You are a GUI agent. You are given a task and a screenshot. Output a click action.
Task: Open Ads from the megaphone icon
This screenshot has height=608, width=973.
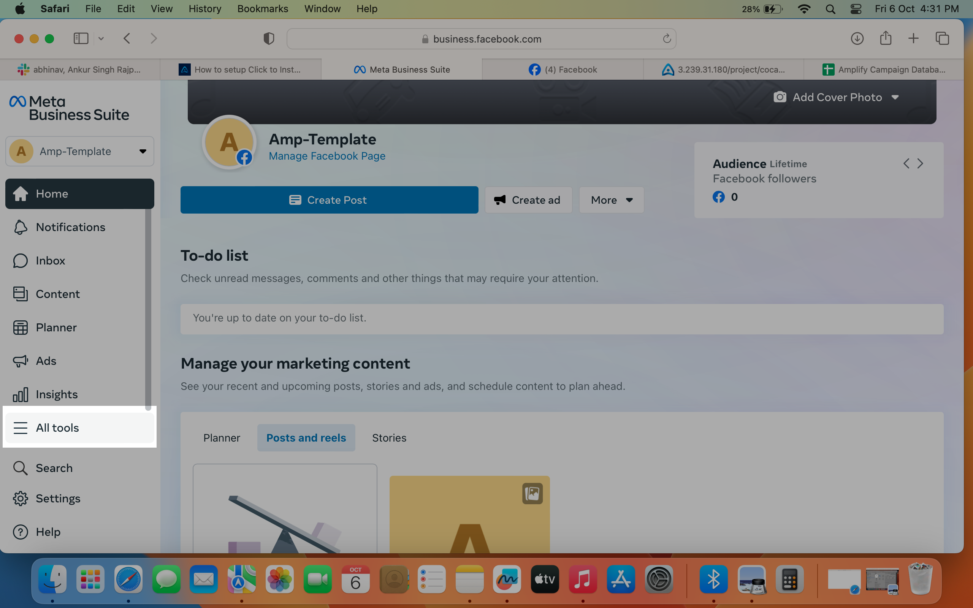[x=20, y=361]
